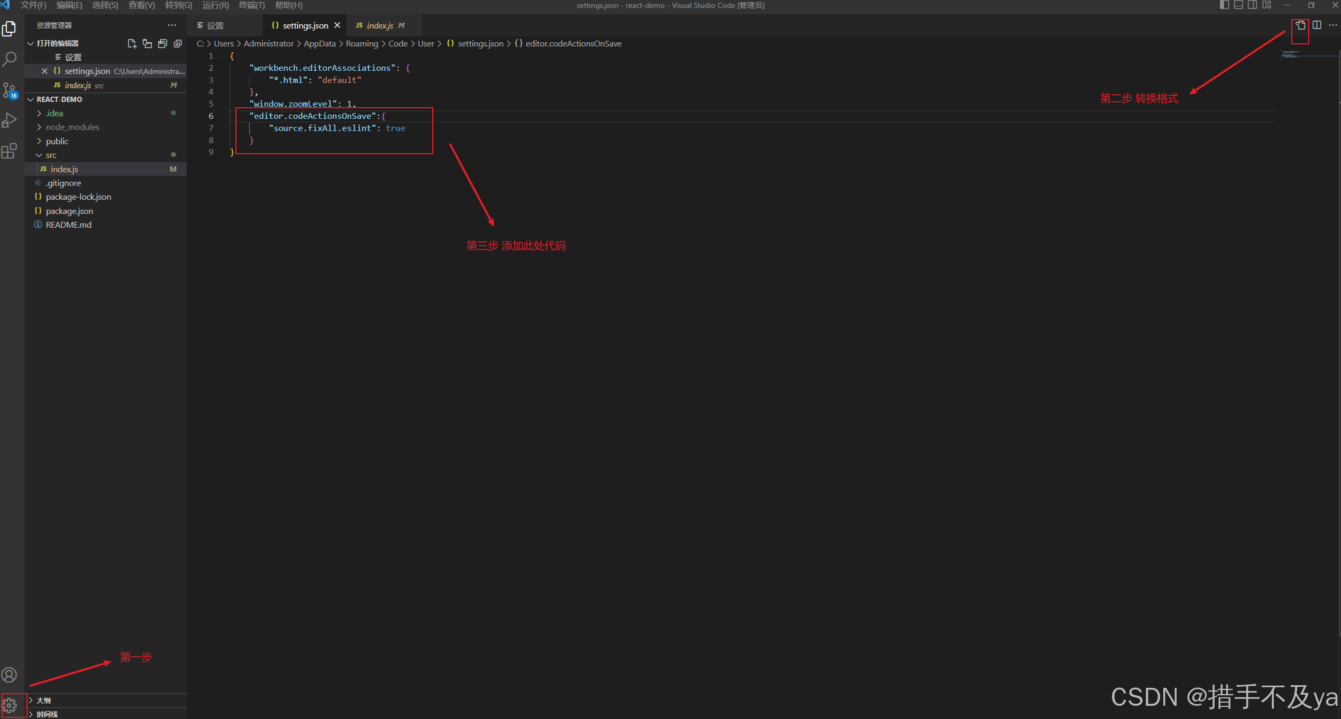The width and height of the screenshot is (1341, 719).
Task: Toggle bottom panel layout icon
Action: [1238, 5]
